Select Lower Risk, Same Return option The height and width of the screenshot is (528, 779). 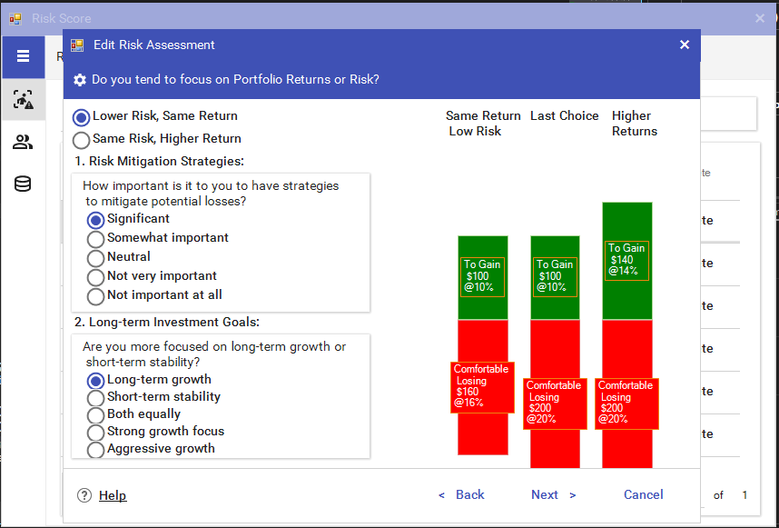[155, 117]
